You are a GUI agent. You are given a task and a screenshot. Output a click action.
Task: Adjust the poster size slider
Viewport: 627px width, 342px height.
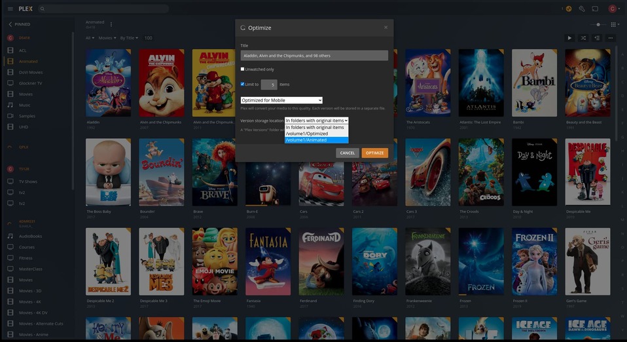click(x=598, y=24)
